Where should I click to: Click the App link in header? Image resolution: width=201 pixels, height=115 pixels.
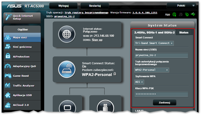coord(167,14)
